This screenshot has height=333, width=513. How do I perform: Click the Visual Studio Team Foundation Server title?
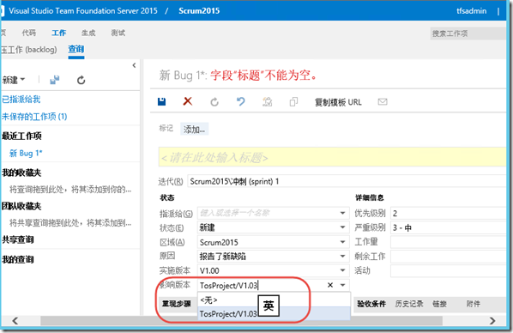(x=83, y=11)
